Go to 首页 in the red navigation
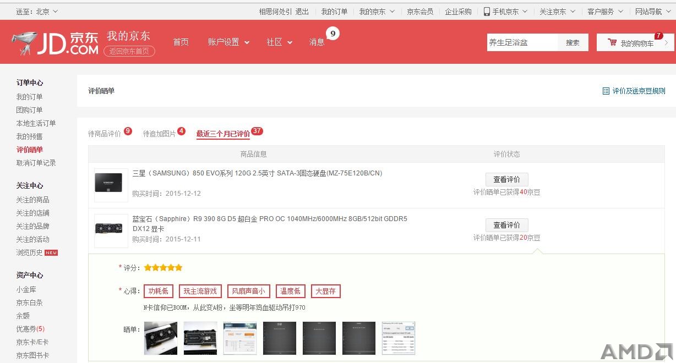This screenshot has height=363, width=676. pyautogui.click(x=181, y=42)
